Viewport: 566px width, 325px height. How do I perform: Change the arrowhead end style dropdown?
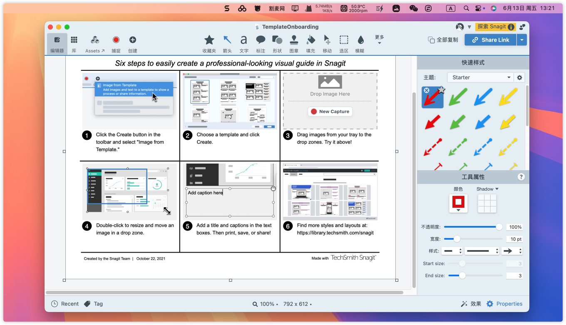[x=512, y=251]
